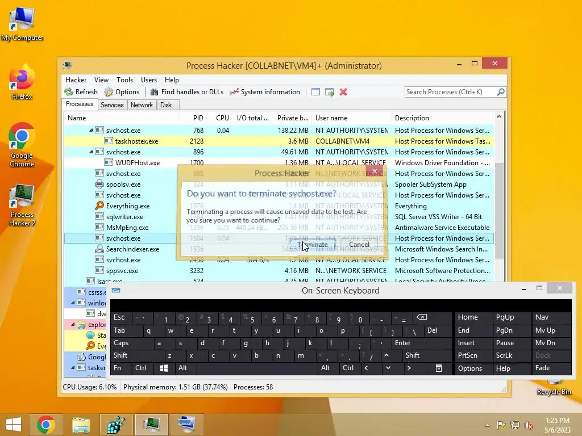Select the WUDFHost.exe process row
Image resolution: width=582 pixels, height=436 pixels.
278,163
